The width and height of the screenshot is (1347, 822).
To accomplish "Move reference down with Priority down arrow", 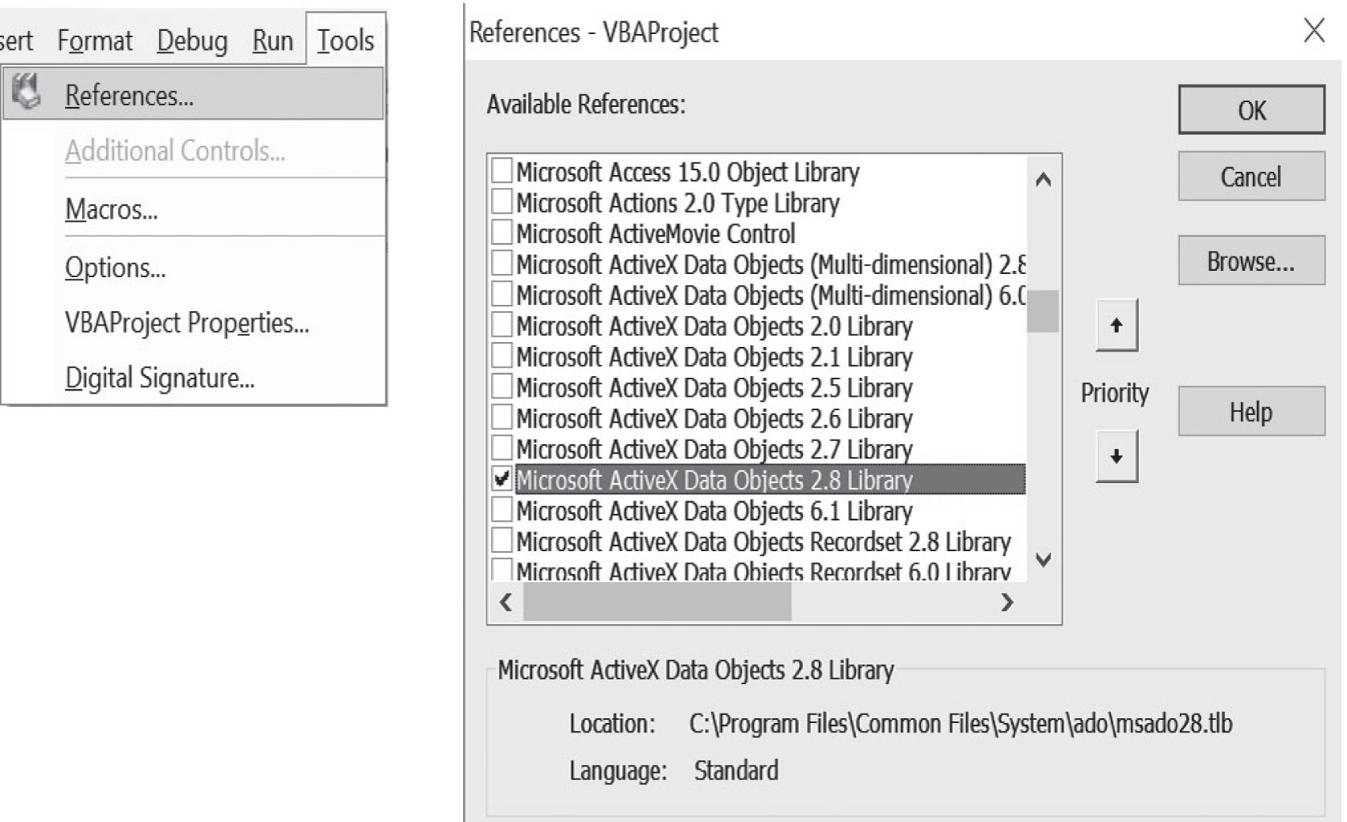I will pos(1117,456).
